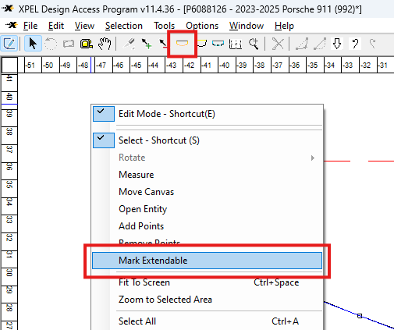
Task: Choose the Open Entity rectangle toolbar icon
Action: pyautogui.click(x=69, y=44)
